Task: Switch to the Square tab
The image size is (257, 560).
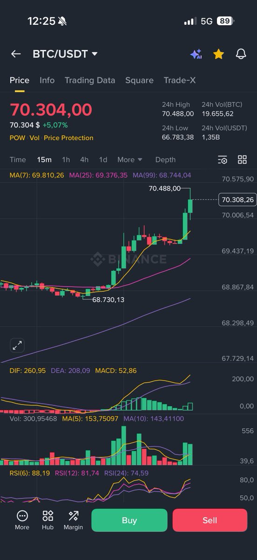Action: pyautogui.click(x=139, y=80)
